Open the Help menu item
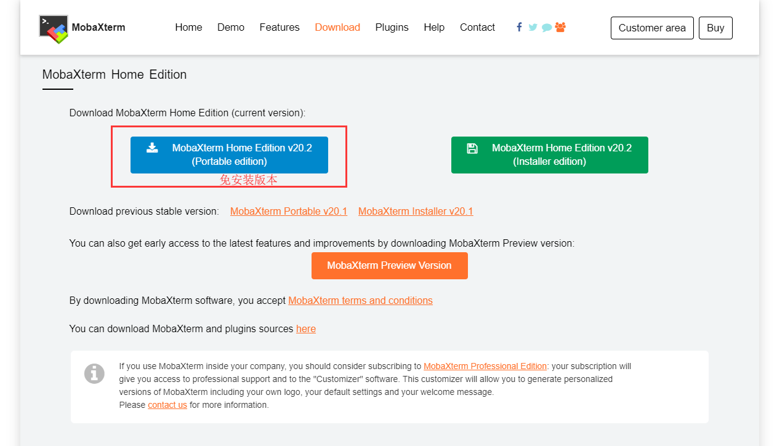The width and height of the screenshot is (777, 446). (434, 27)
